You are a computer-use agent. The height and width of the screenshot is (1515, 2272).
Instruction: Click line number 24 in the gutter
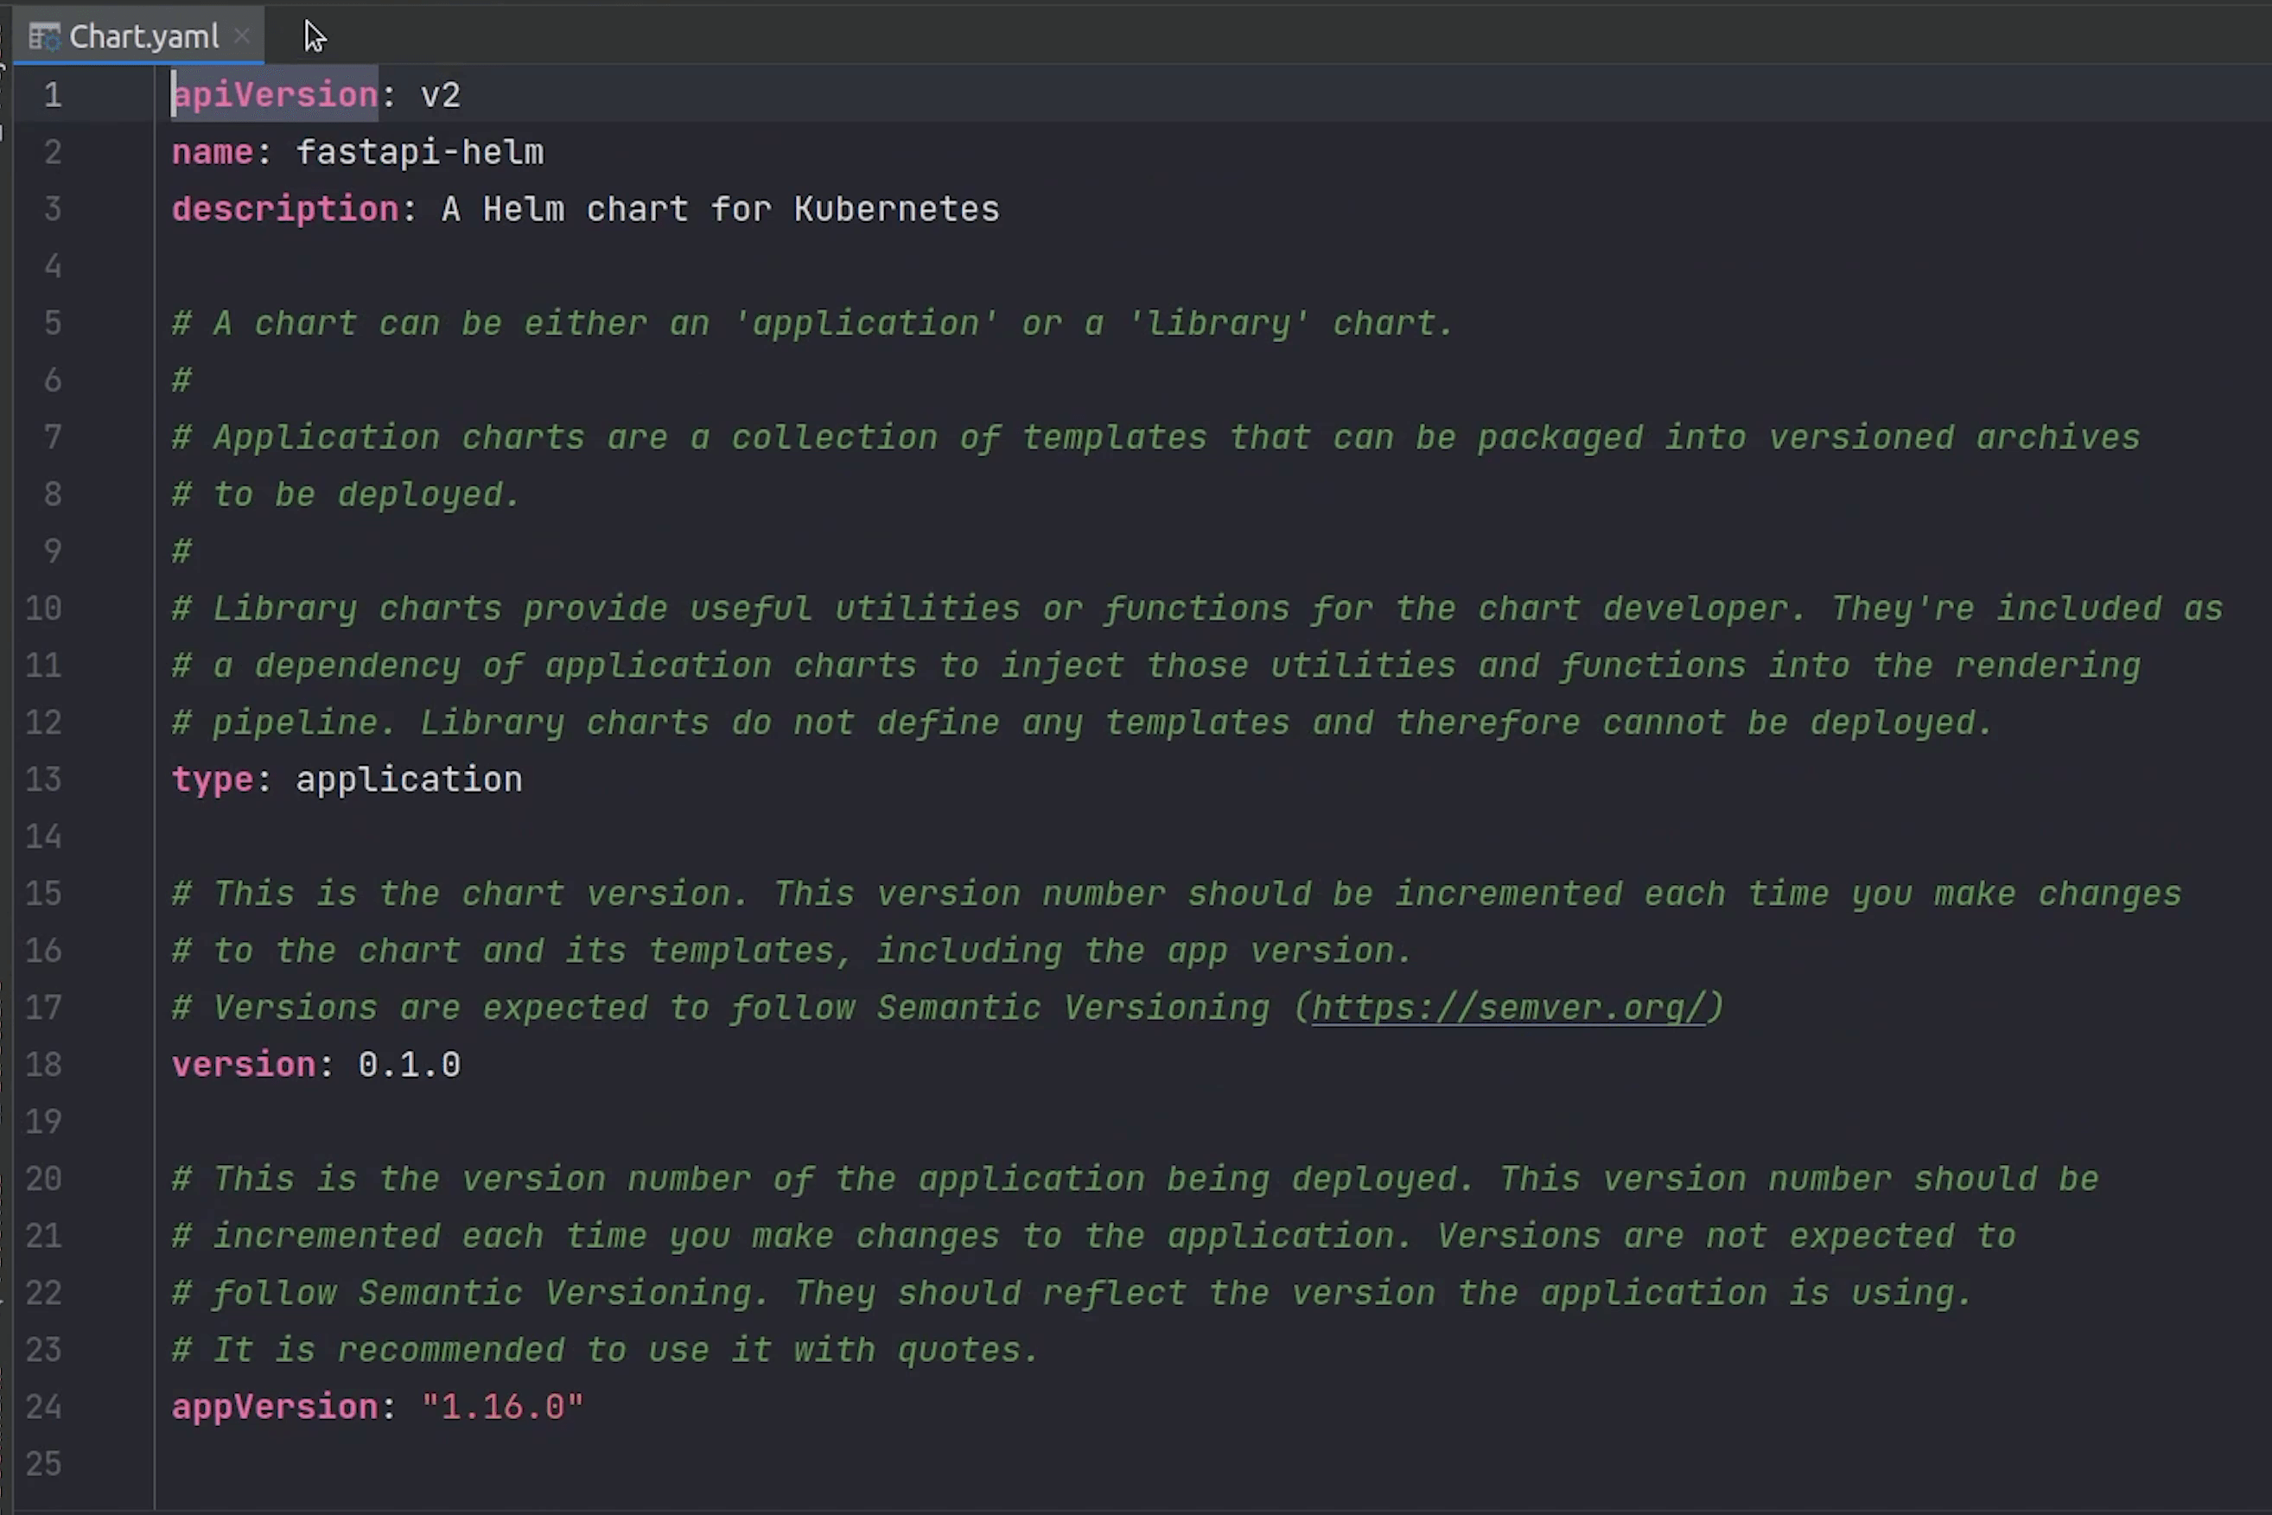click(x=43, y=1407)
